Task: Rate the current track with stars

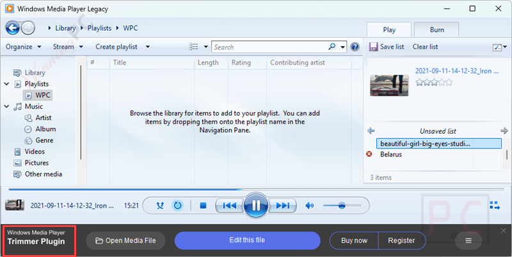Action: tap(434, 82)
